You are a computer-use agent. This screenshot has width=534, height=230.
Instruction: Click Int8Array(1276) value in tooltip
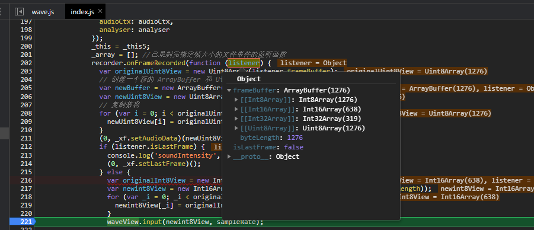pos(328,100)
